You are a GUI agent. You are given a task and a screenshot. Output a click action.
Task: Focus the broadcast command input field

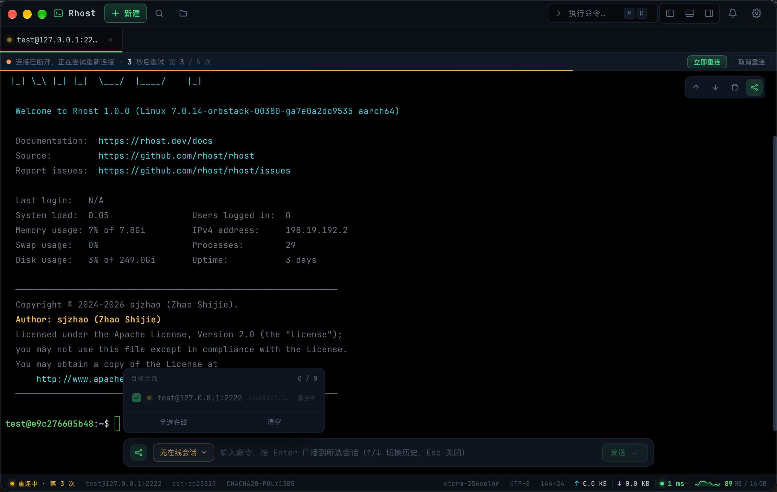[x=408, y=453]
